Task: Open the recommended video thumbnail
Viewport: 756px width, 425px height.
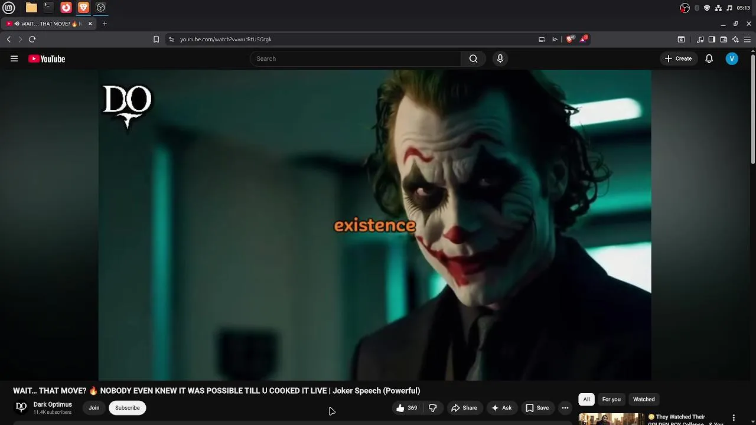Action: pyautogui.click(x=611, y=419)
